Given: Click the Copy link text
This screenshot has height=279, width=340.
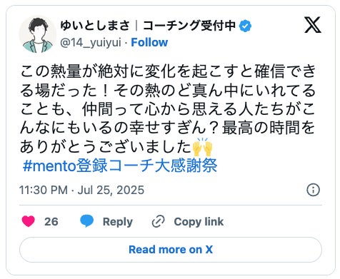Looking at the screenshot, I should point(199,222).
